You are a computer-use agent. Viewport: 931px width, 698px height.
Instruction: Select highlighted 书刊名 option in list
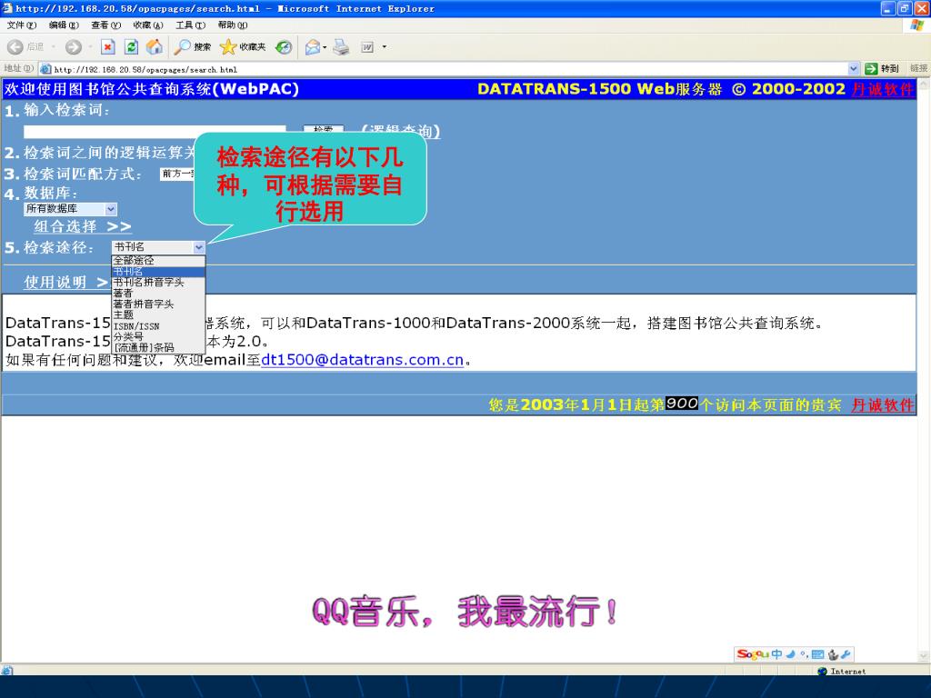click(158, 271)
